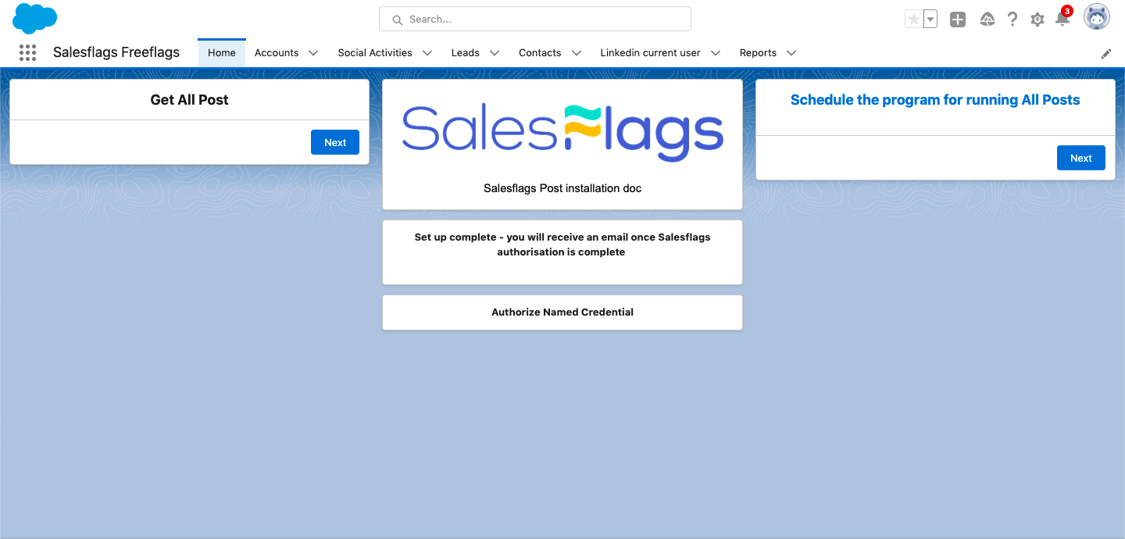The image size is (1125, 539).
Task: Open the Social Activities tab
Action: point(375,52)
